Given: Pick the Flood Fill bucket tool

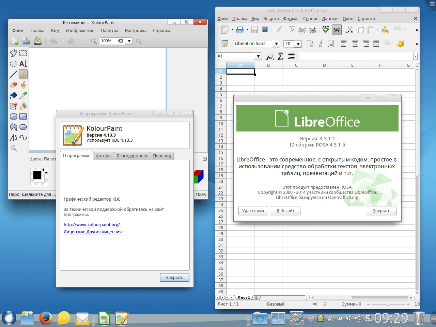Looking at the screenshot, I should [13, 95].
